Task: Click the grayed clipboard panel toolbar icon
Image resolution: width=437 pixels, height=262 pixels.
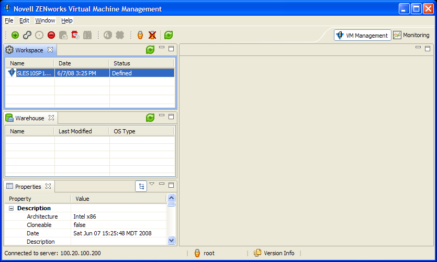Action: point(87,35)
